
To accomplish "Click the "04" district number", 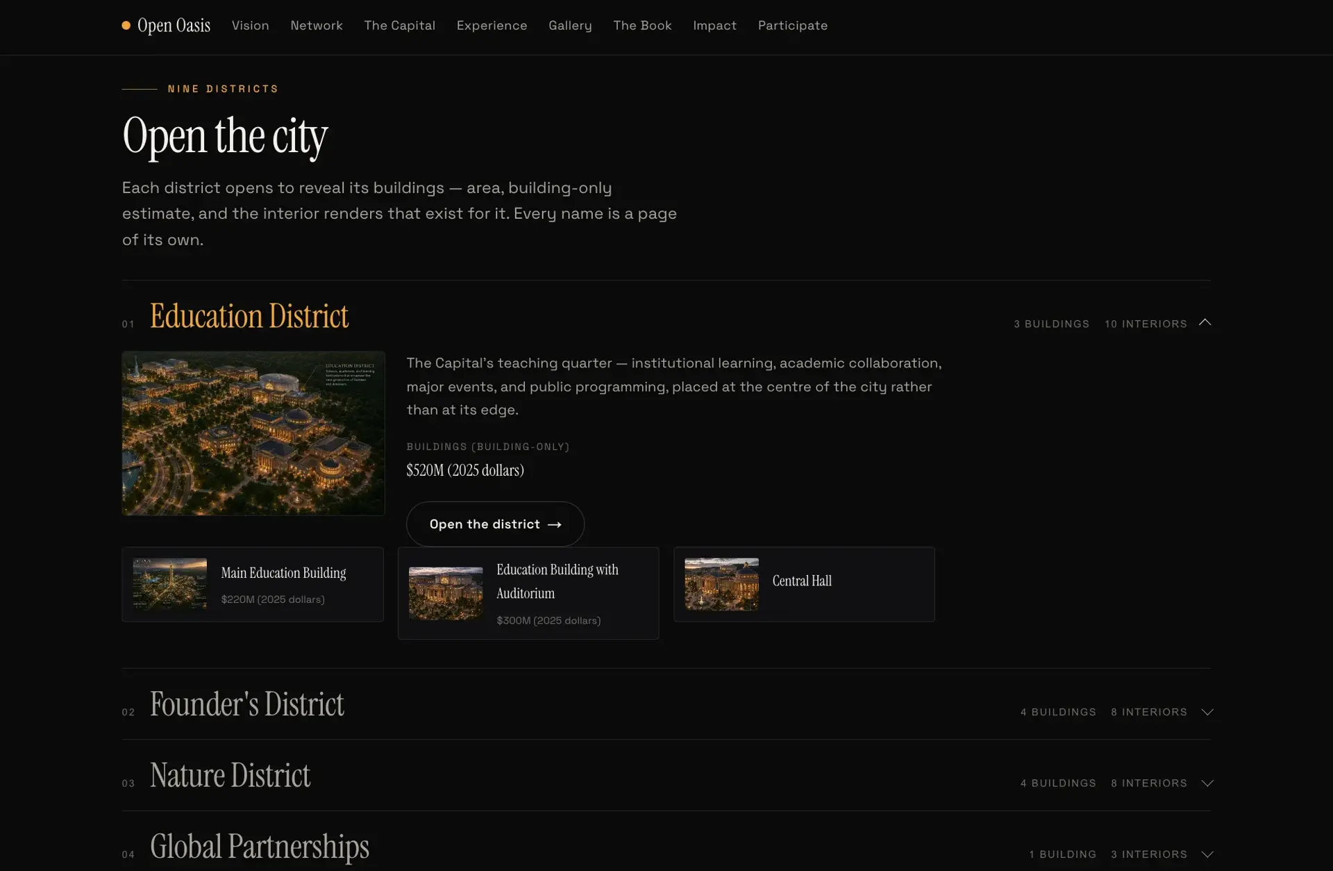I will pos(128,854).
